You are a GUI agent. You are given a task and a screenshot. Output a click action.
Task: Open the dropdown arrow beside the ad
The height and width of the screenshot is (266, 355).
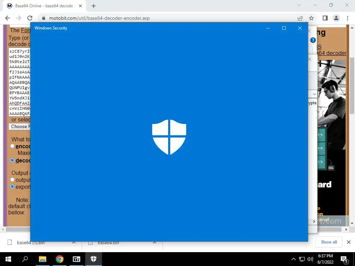click(x=314, y=94)
